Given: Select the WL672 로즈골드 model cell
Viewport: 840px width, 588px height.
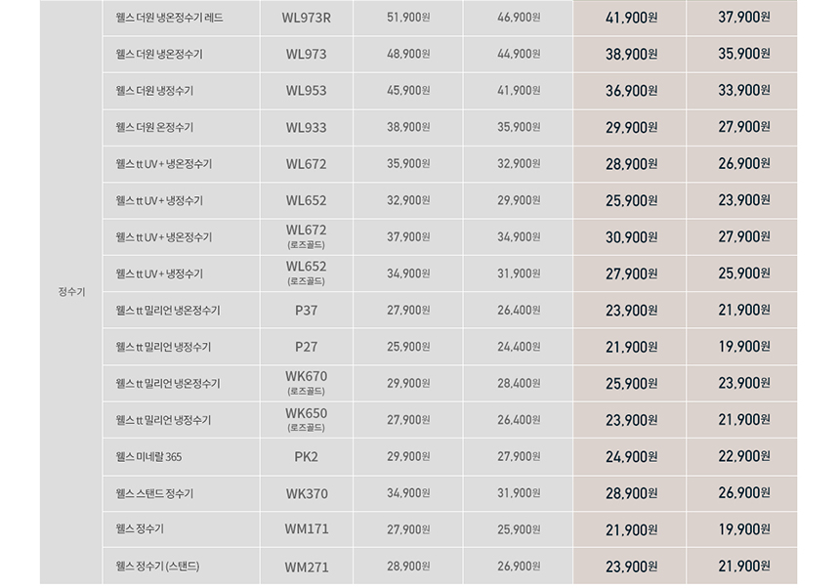Looking at the screenshot, I should pyautogui.click(x=307, y=236).
